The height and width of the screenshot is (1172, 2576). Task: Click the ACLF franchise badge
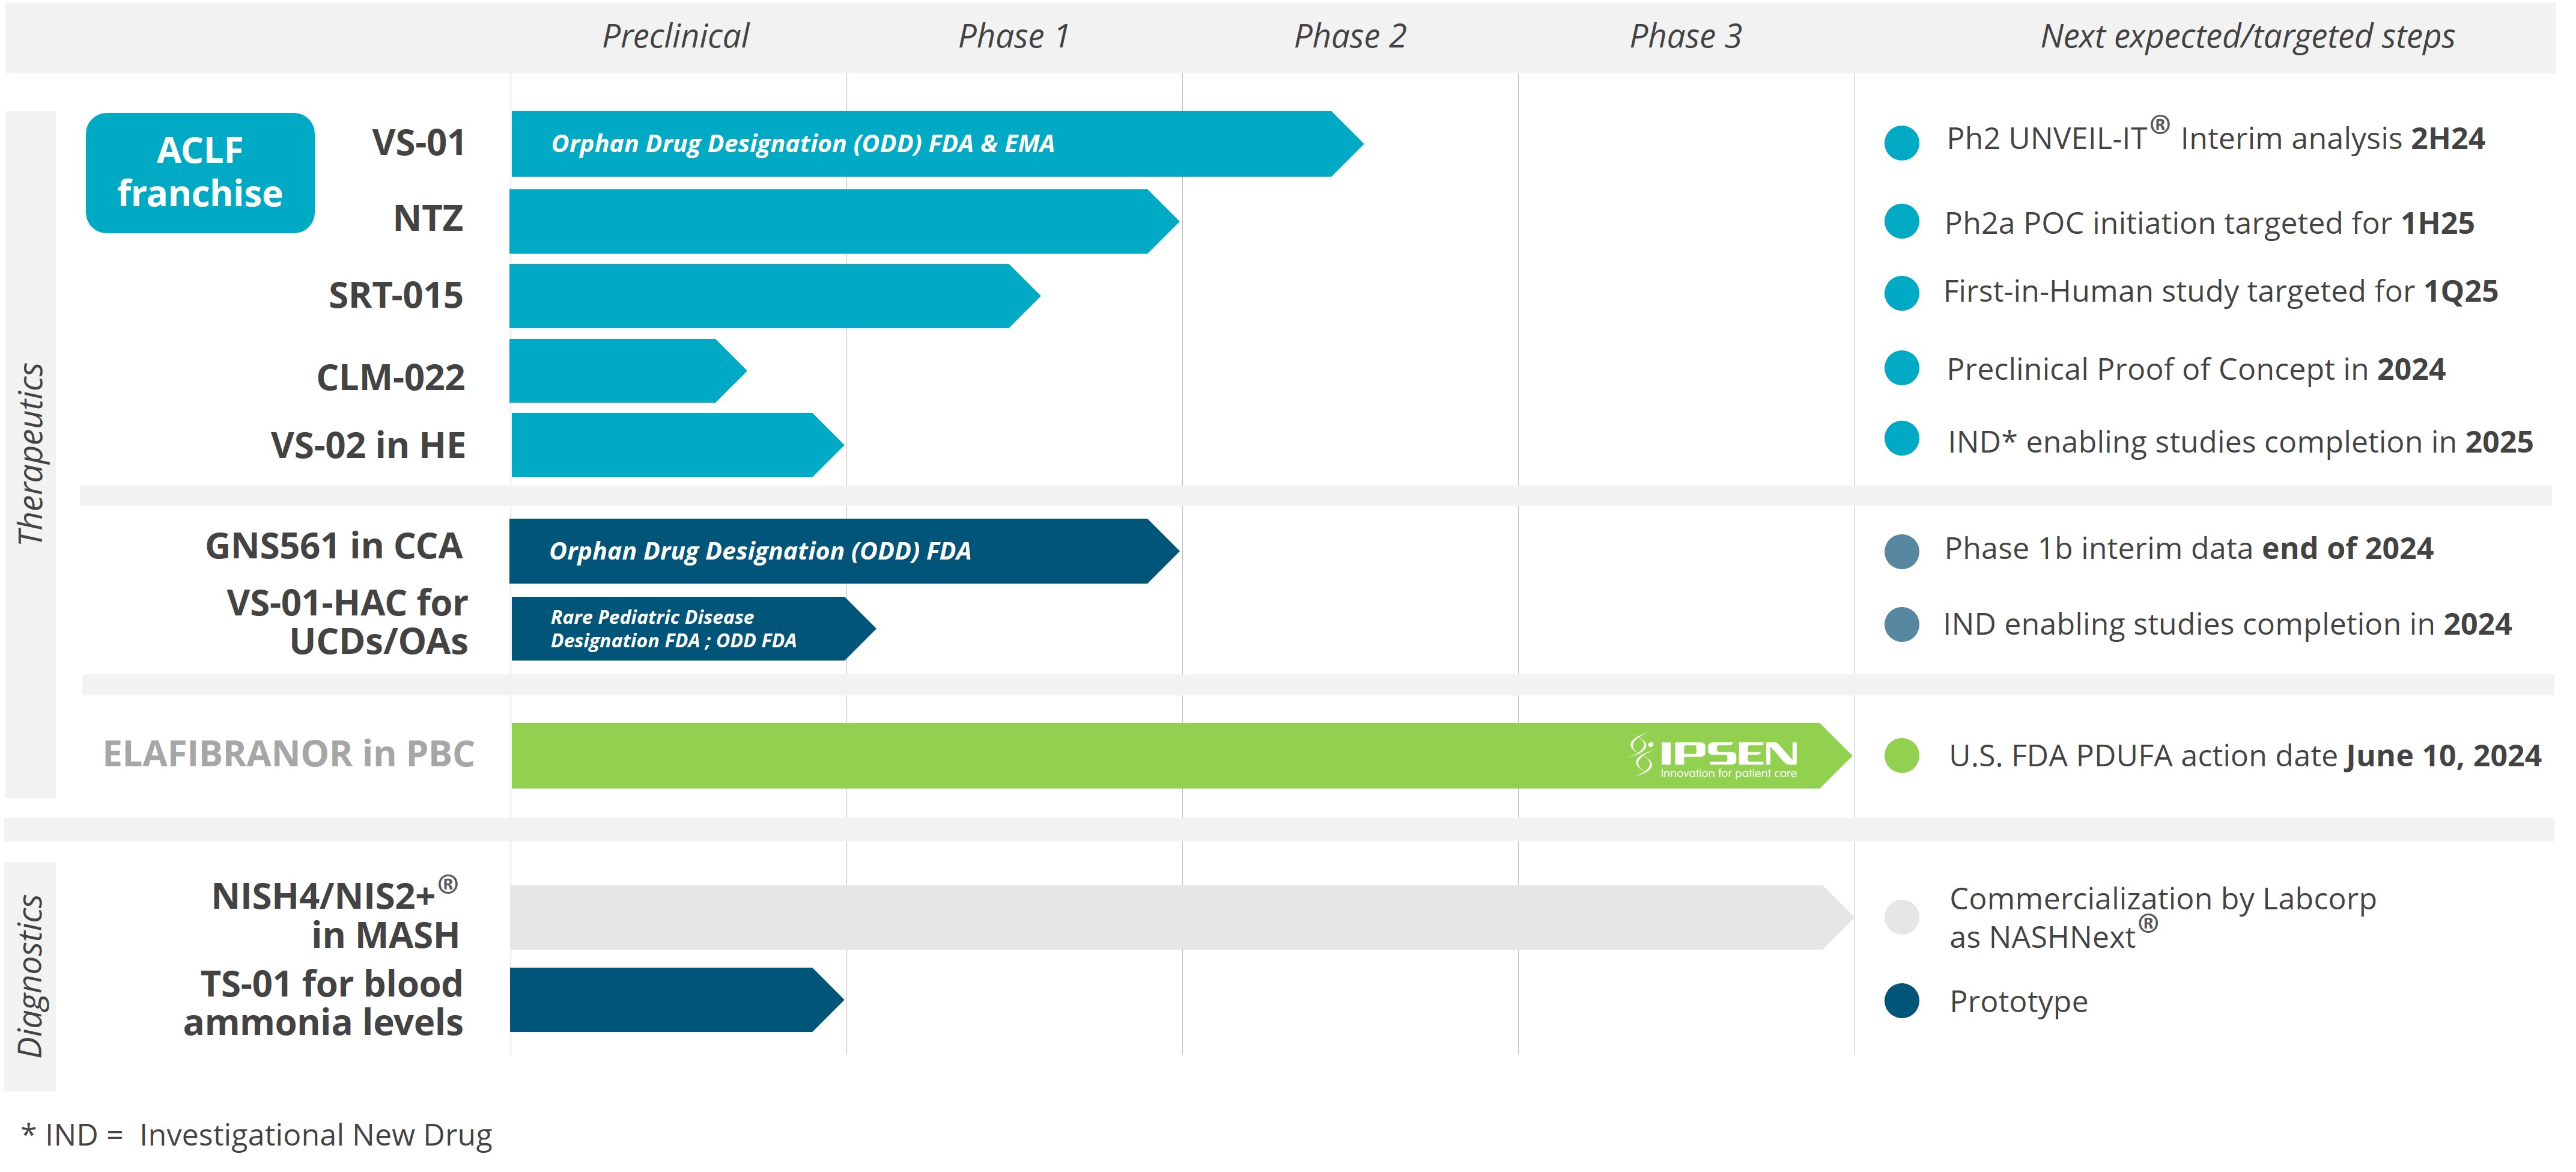coord(200,172)
